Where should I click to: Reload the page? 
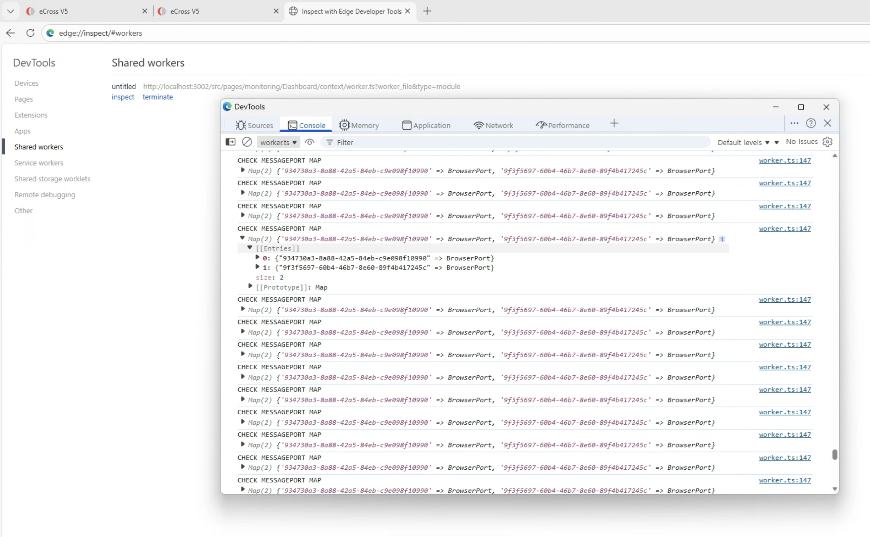[x=30, y=33]
